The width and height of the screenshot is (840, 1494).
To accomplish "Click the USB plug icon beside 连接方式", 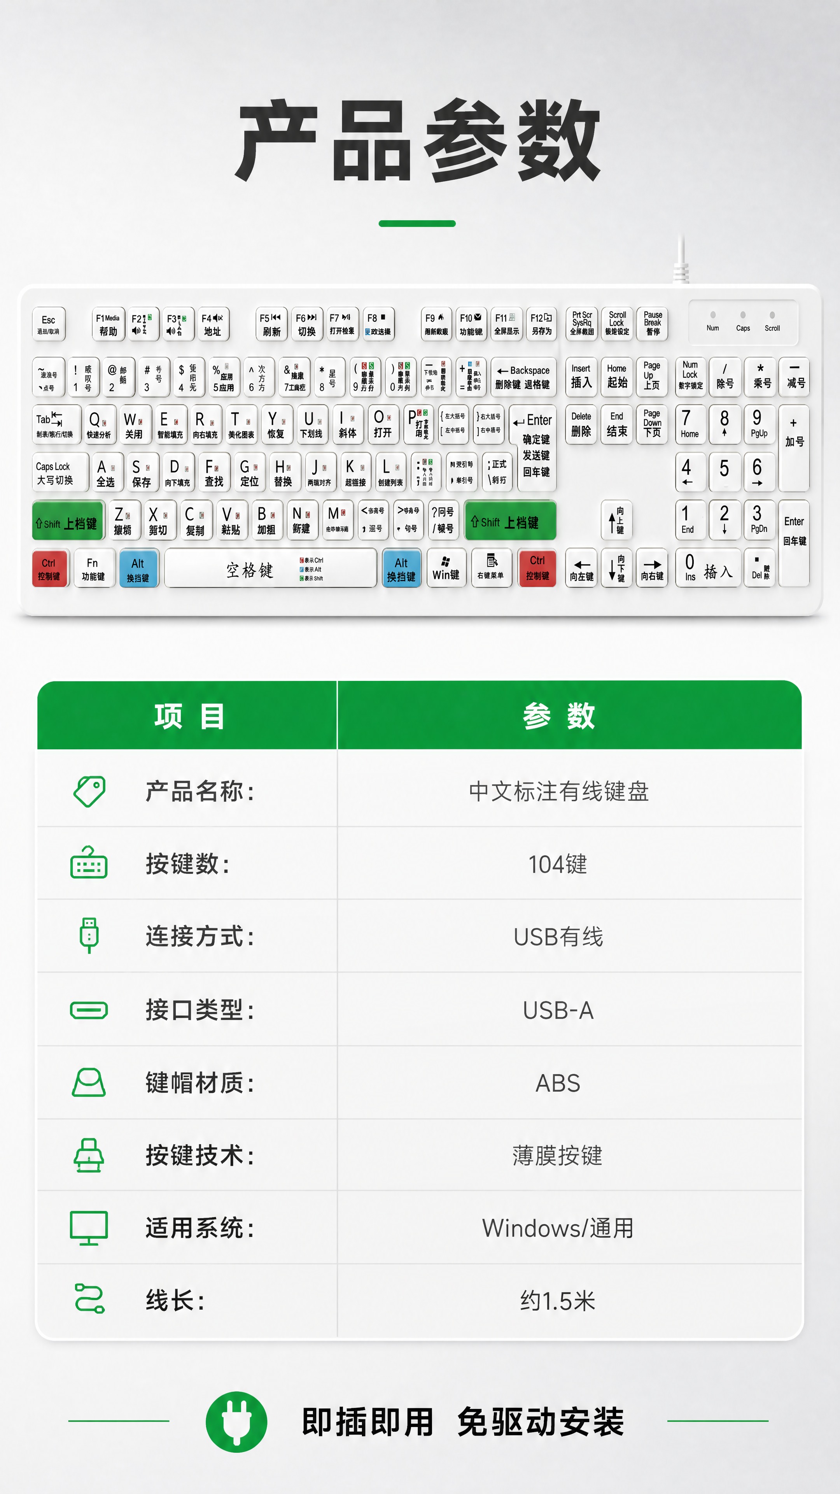I will 89,935.
